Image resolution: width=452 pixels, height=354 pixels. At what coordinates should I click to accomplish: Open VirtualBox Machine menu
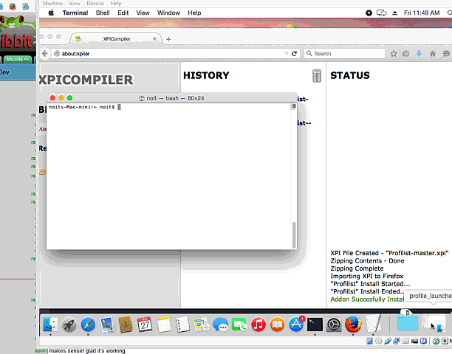[x=52, y=4]
